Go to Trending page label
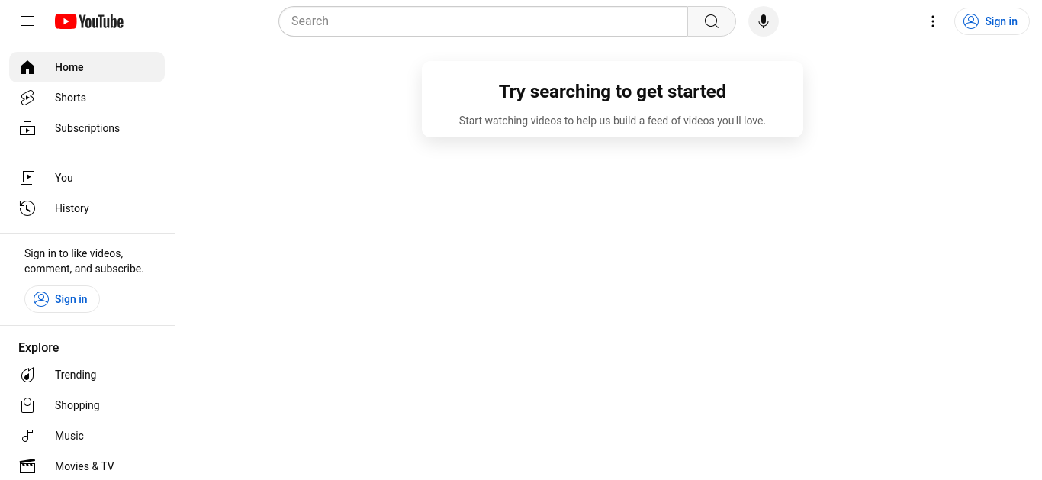 [76, 375]
